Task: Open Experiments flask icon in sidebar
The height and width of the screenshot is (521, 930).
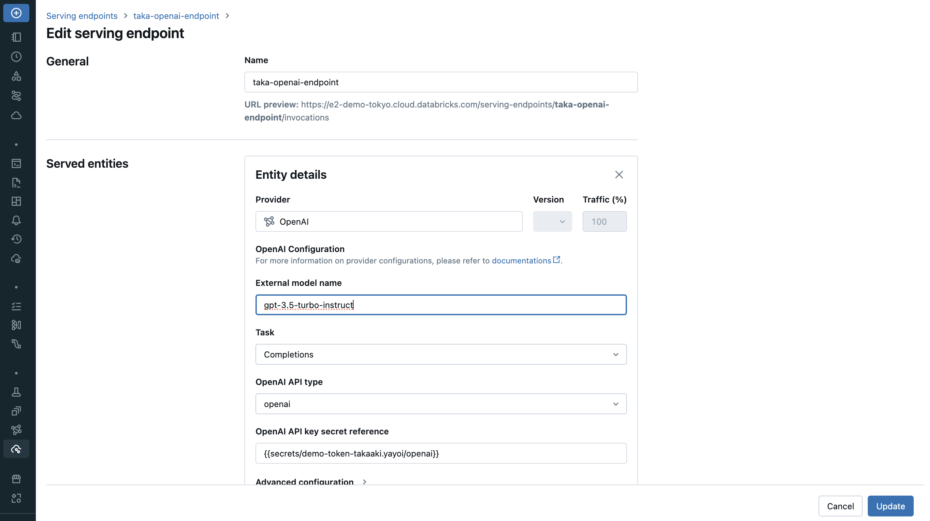Action: click(16, 392)
